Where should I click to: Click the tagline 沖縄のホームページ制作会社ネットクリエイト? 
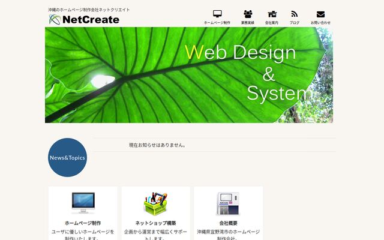pyautogui.click(x=89, y=10)
